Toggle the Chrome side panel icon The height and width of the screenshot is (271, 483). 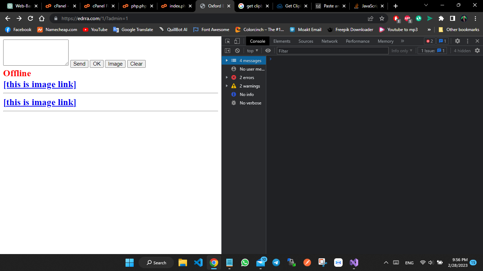[x=452, y=18]
